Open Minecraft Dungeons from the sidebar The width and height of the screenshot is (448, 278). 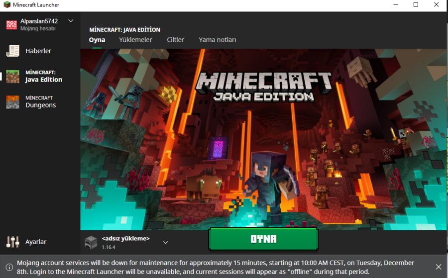[x=31, y=102]
